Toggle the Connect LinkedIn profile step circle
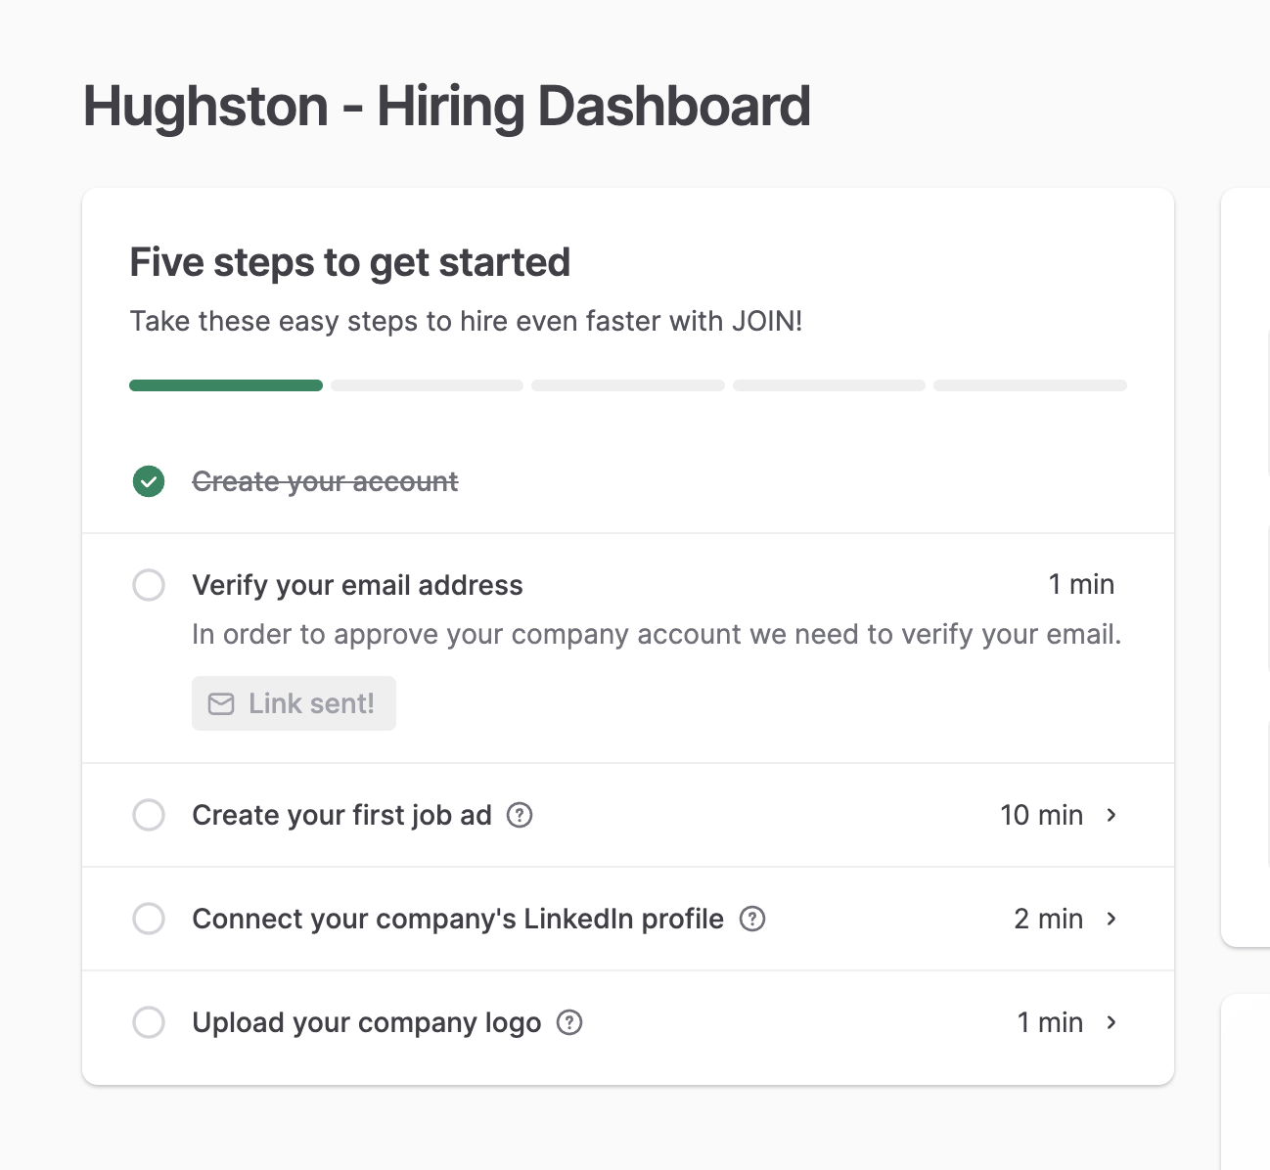Image resolution: width=1270 pixels, height=1170 pixels. click(149, 919)
